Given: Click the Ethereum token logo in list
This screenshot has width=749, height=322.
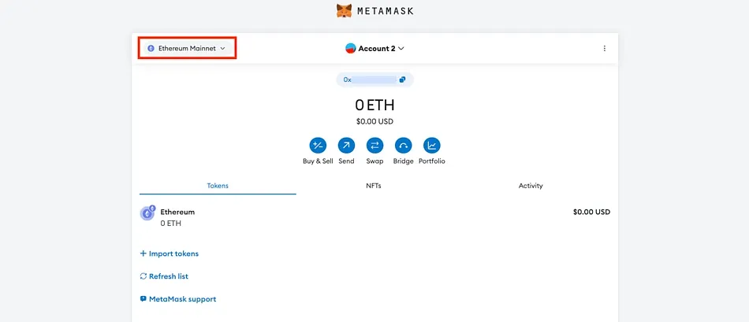Looking at the screenshot, I should click(147, 213).
